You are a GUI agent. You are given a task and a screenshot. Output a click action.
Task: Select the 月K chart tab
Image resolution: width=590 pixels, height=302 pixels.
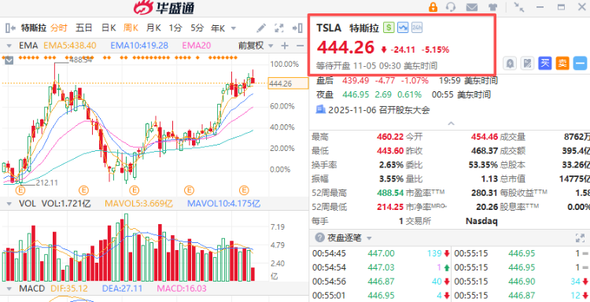[154, 28]
